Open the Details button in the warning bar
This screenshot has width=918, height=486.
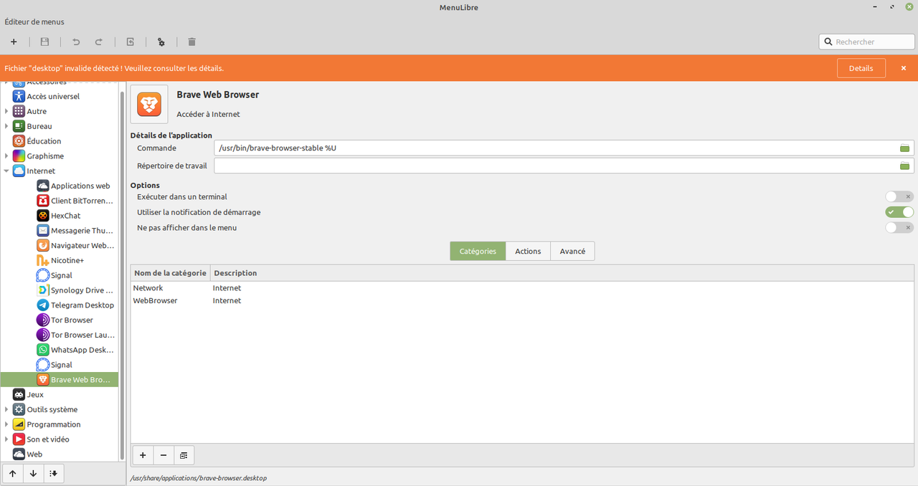tap(861, 68)
